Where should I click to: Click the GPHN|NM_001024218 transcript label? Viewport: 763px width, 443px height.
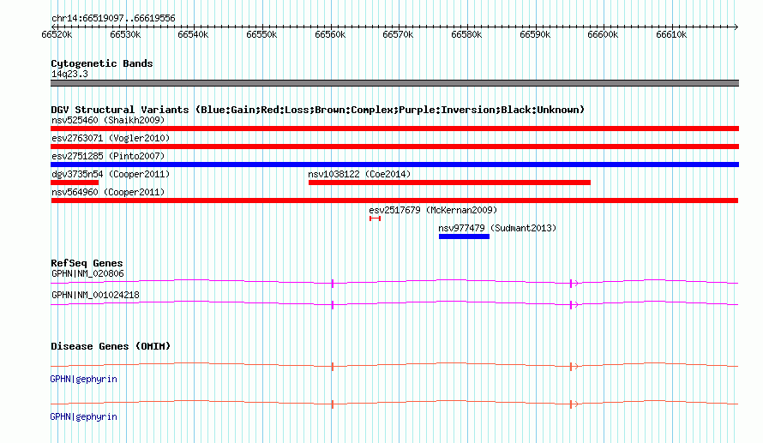tap(95, 295)
